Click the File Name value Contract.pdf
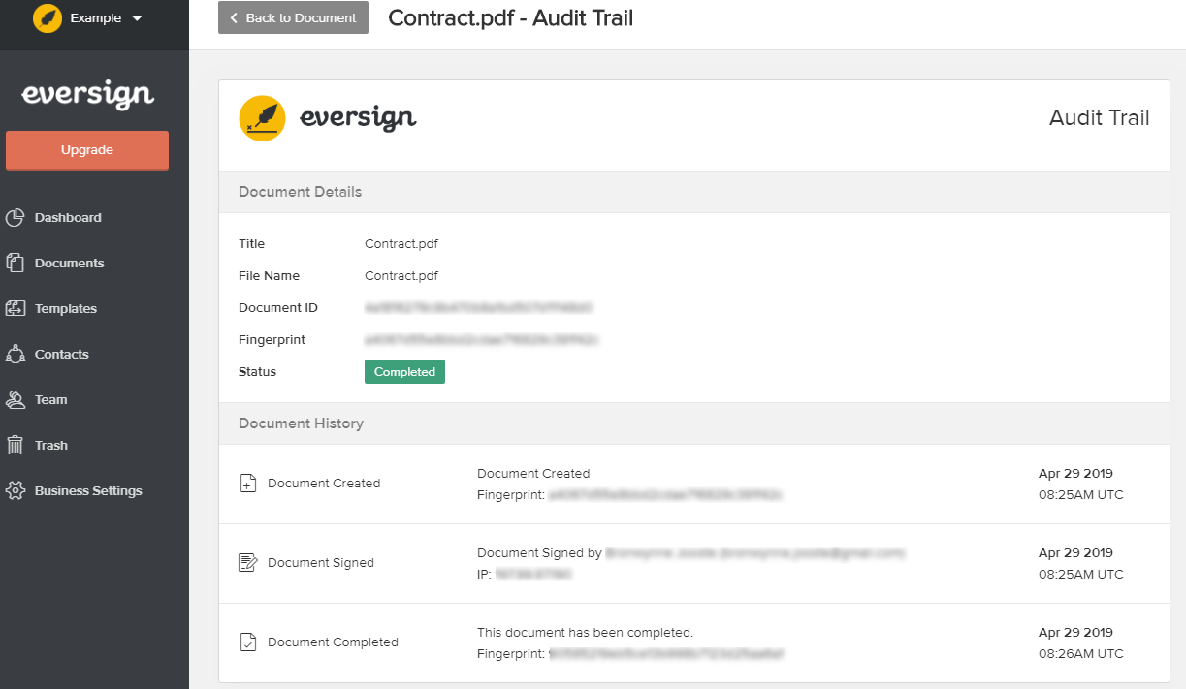Image resolution: width=1186 pixels, height=689 pixels. pos(401,276)
